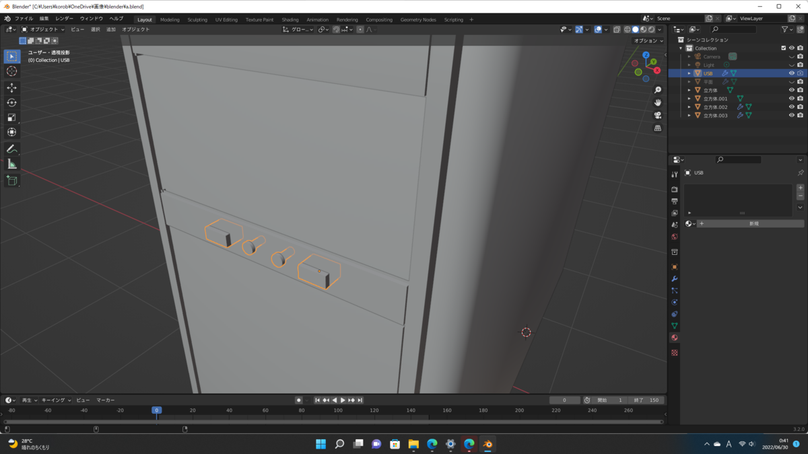
Task: Toggle camera view icon in viewport
Action: [x=658, y=115]
